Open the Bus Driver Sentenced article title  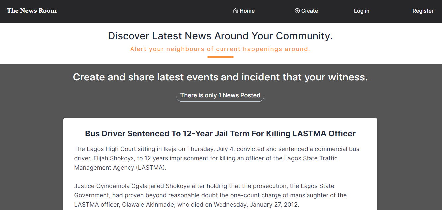point(220,134)
